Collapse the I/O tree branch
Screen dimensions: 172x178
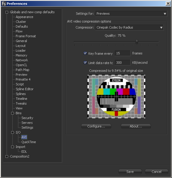click(x=13, y=133)
